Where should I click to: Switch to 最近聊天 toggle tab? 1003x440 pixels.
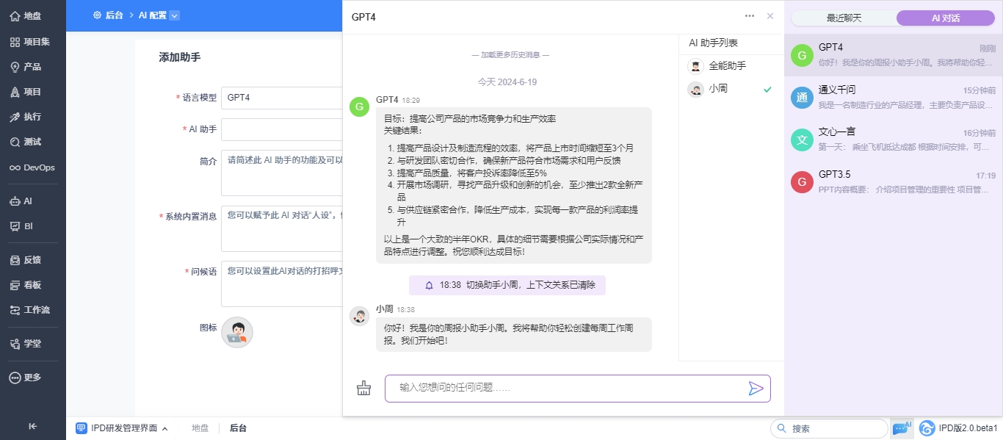[x=844, y=18]
